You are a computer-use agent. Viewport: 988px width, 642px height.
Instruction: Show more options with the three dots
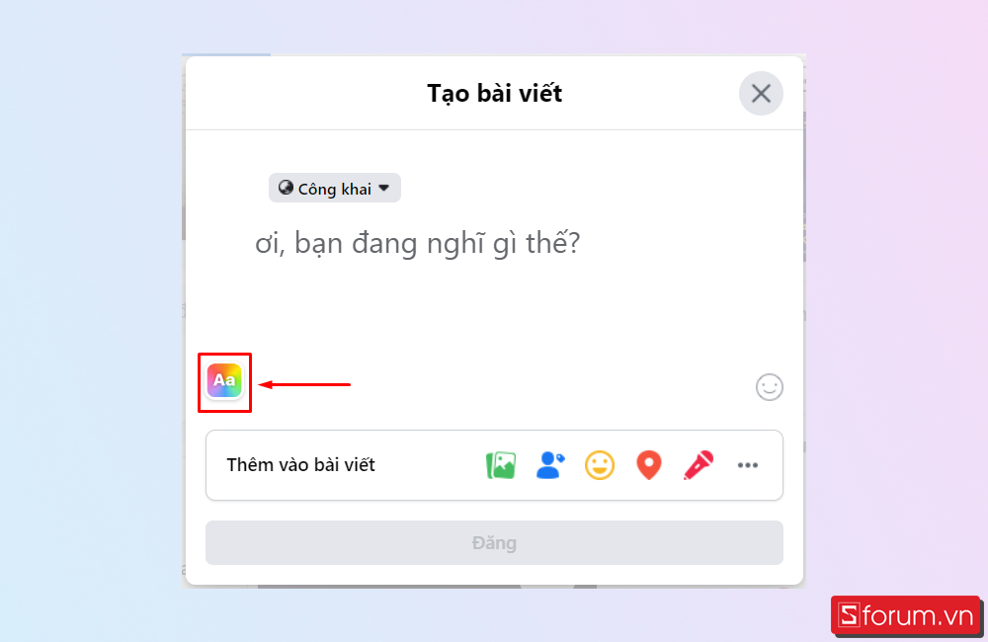[748, 465]
